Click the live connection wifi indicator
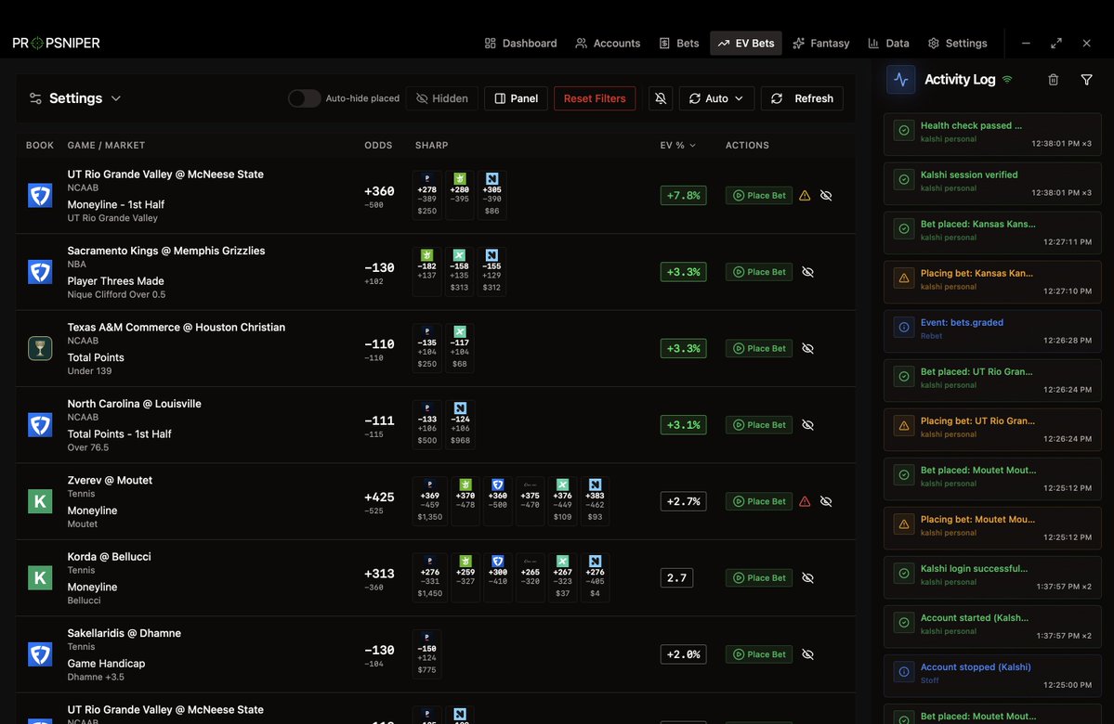 tap(1007, 80)
